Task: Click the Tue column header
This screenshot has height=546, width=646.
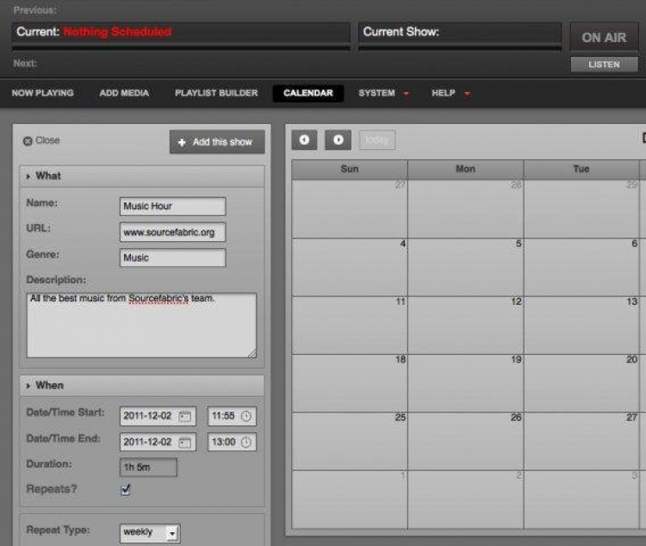Action: (581, 169)
